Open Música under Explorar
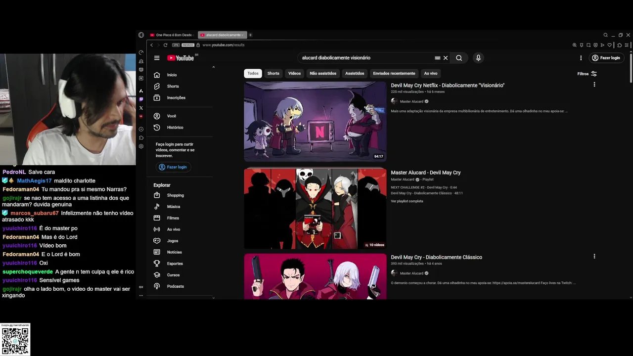Image resolution: width=633 pixels, height=356 pixels. click(x=180, y=207)
